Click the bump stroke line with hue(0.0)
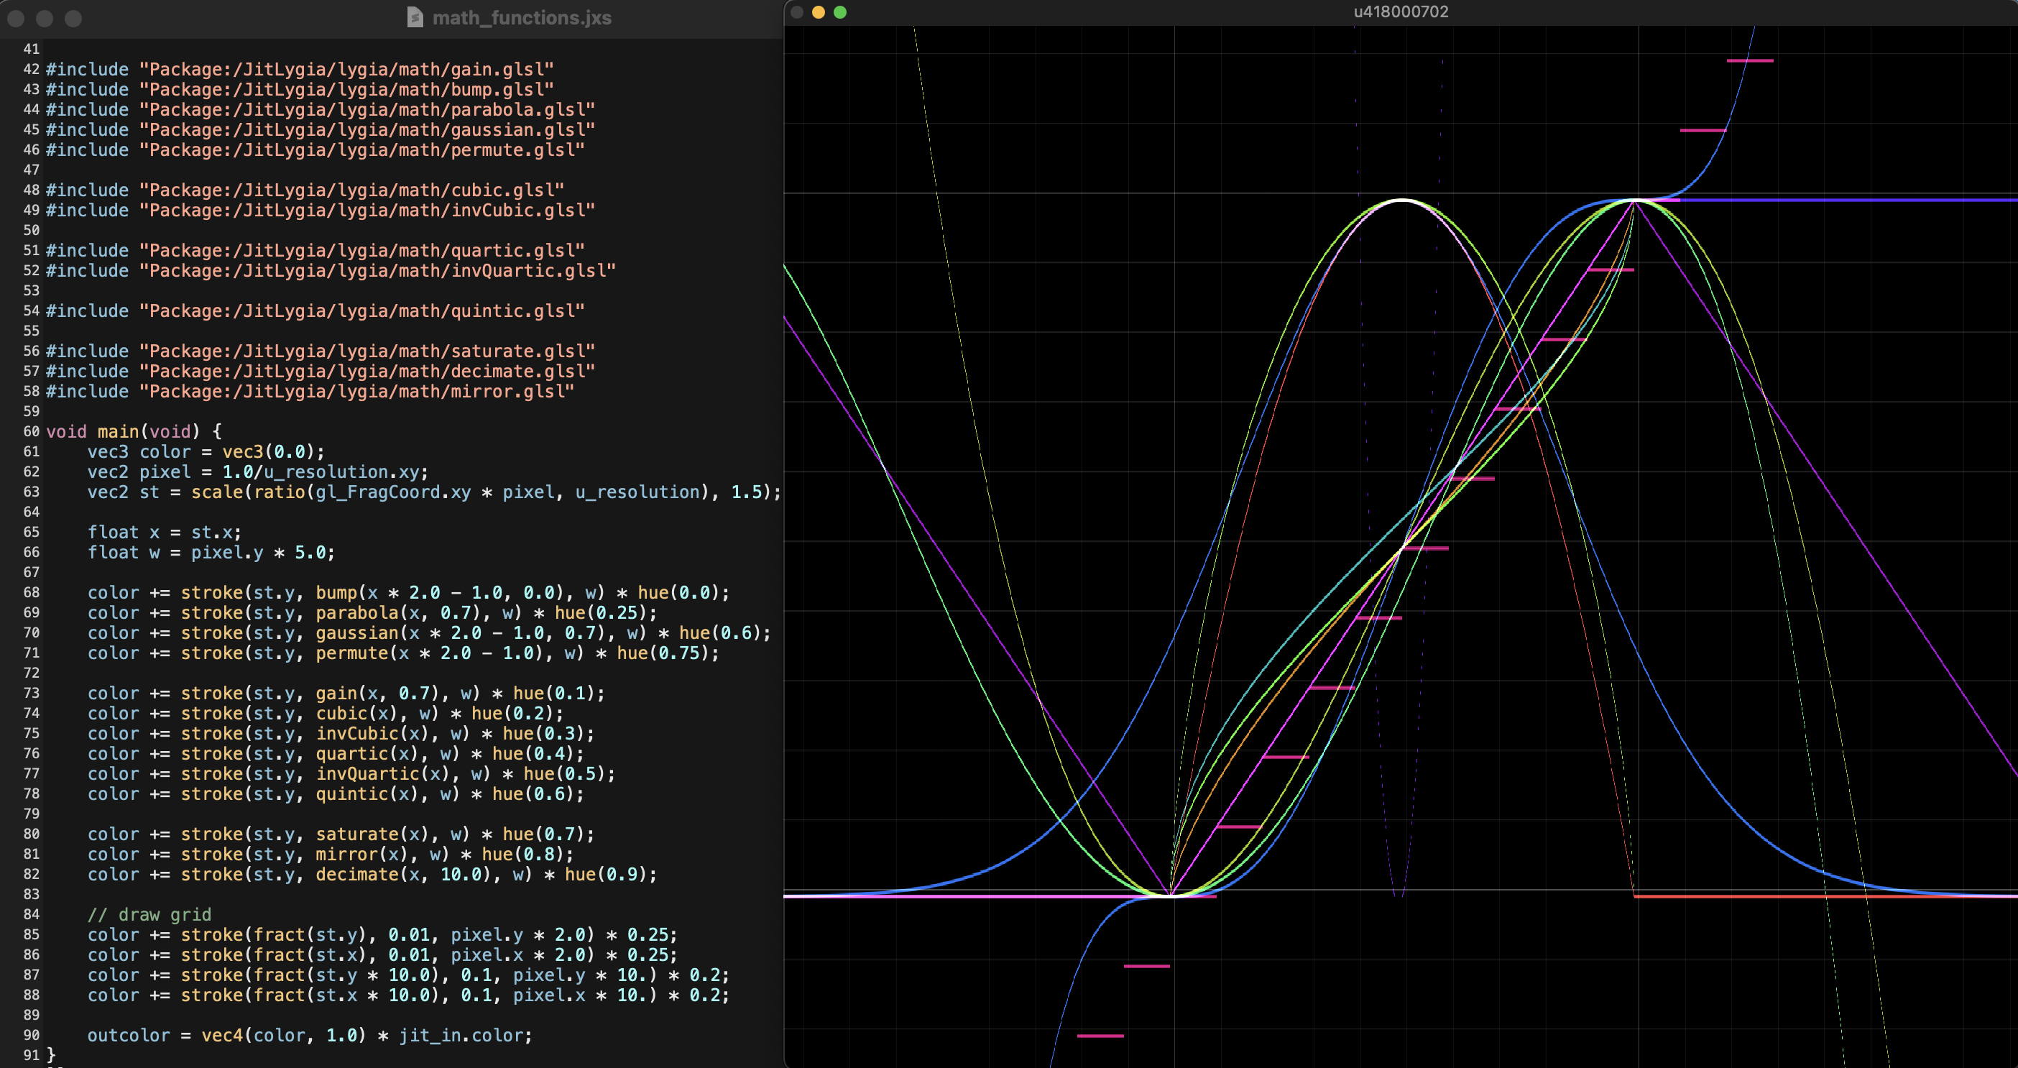 pos(407,592)
